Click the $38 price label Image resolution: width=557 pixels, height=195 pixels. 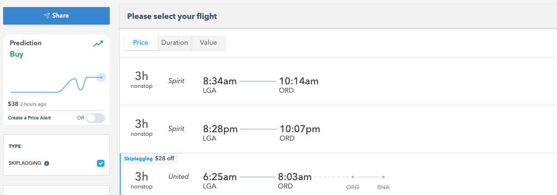pyautogui.click(x=13, y=104)
